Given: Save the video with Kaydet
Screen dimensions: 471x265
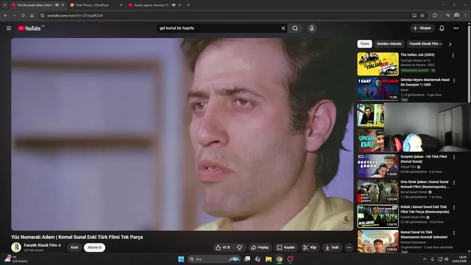Looking at the screenshot, I should (286, 247).
